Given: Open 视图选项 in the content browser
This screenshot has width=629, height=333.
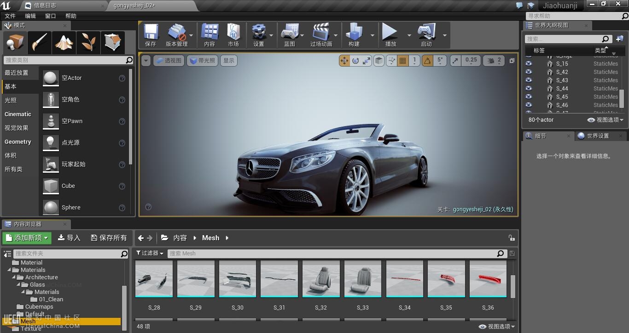Looking at the screenshot, I should pos(497,327).
